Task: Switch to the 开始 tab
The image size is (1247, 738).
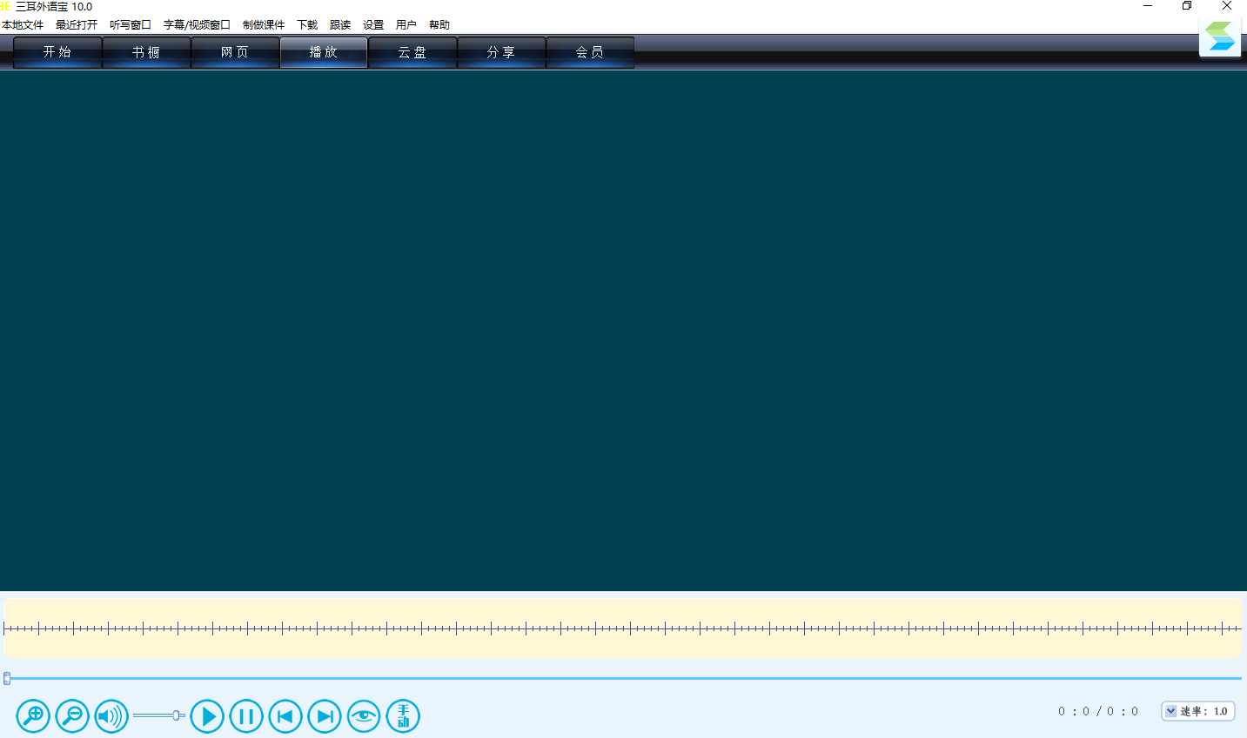Action: [x=57, y=52]
